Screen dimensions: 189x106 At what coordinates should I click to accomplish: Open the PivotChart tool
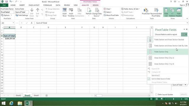(146, 11)
